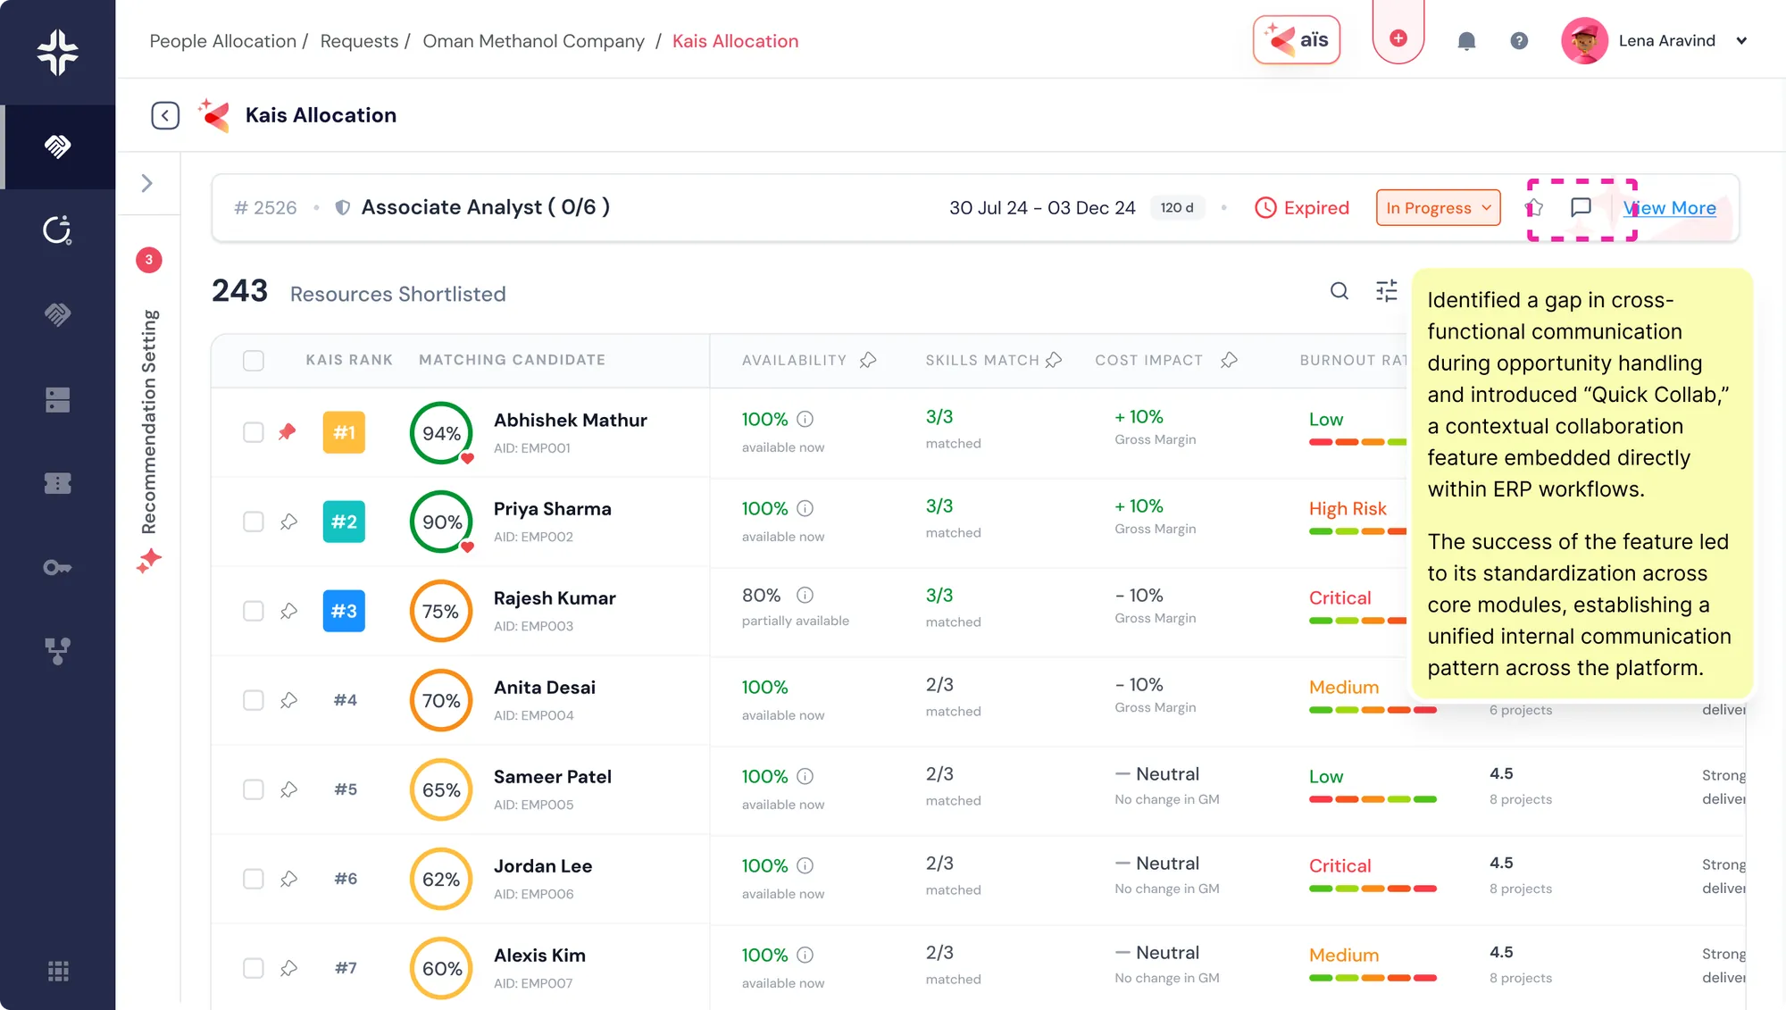1786x1010 pixels.
Task: Pin the Cost Impact column
Action: pyautogui.click(x=1229, y=360)
